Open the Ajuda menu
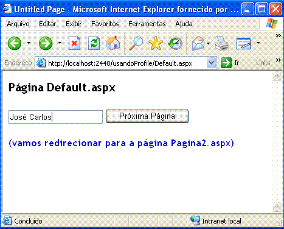The height and width of the screenshot is (229, 284). pyautogui.click(x=184, y=24)
